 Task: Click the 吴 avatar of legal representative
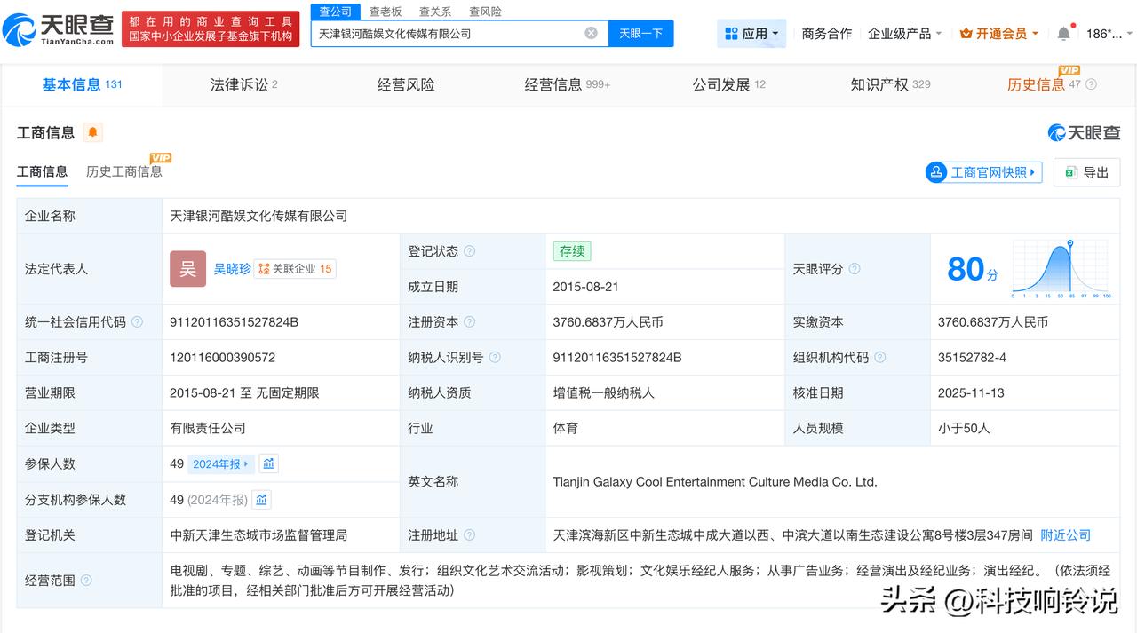tap(187, 269)
